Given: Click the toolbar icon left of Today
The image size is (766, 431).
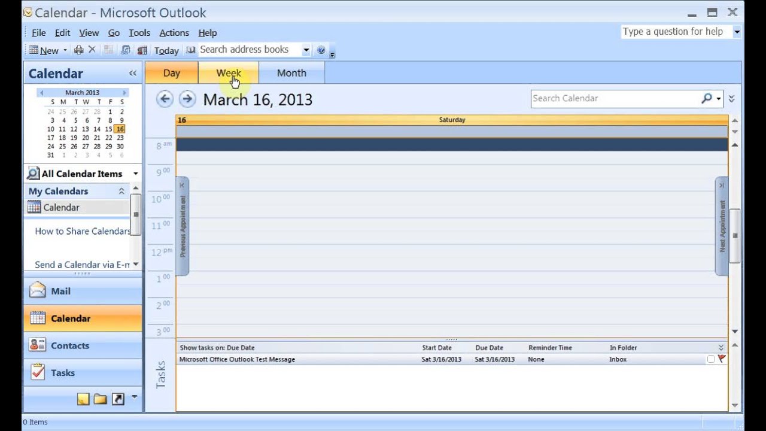Looking at the screenshot, I should 142,50.
